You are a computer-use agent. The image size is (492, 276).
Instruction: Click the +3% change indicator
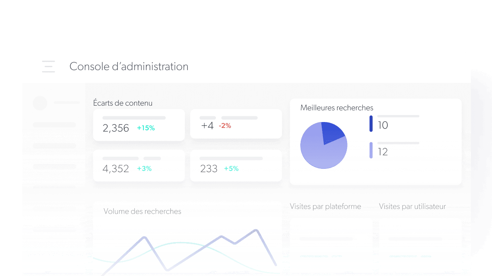144,169
